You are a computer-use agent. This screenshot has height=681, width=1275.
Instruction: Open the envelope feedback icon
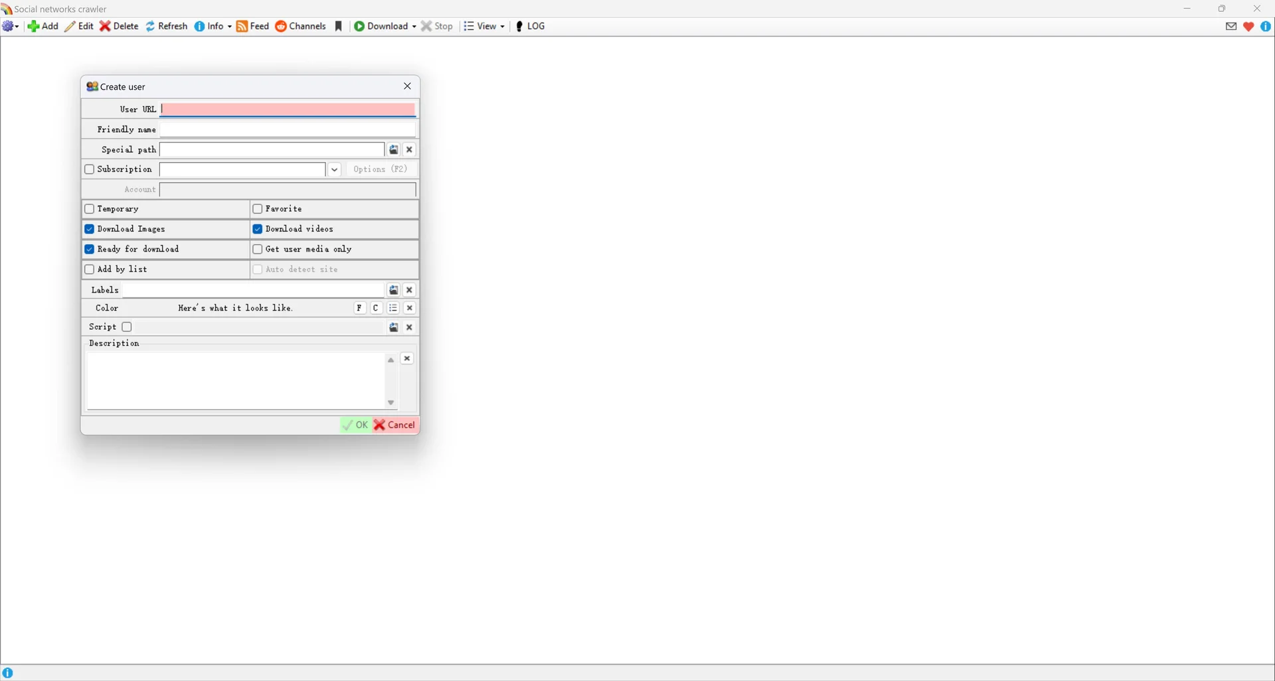coord(1231,27)
